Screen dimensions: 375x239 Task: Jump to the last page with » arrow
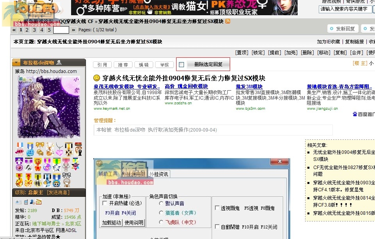click(73, 30)
